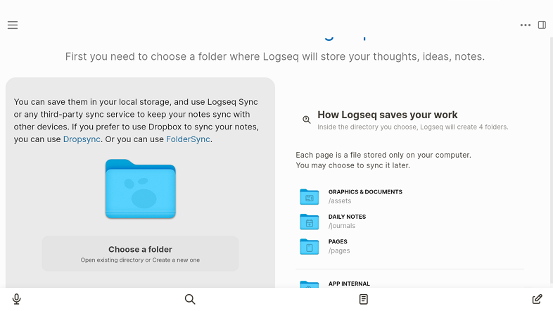Click the How Logseq saves your work heading
This screenshot has width=553, height=311.
(388, 115)
